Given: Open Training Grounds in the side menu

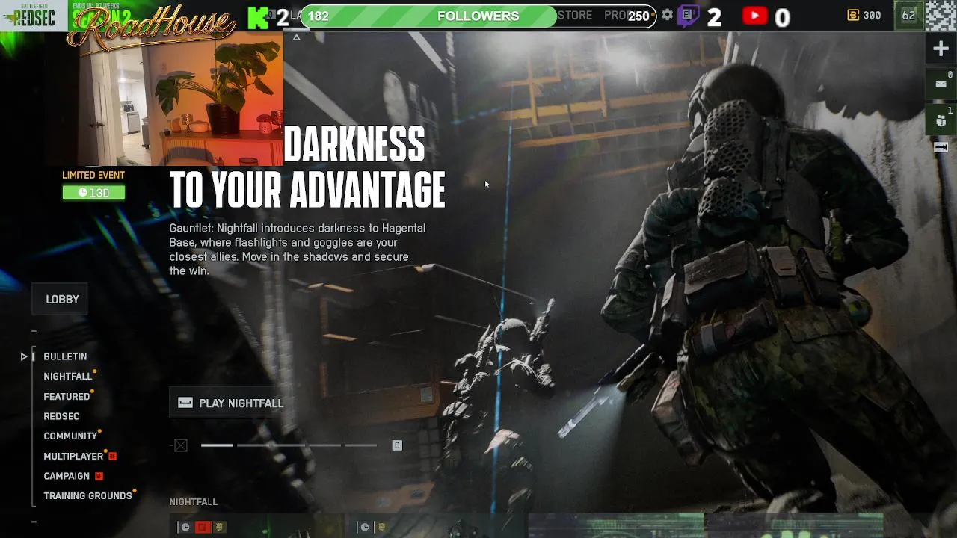Looking at the screenshot, I should click(x=87, y=496).
